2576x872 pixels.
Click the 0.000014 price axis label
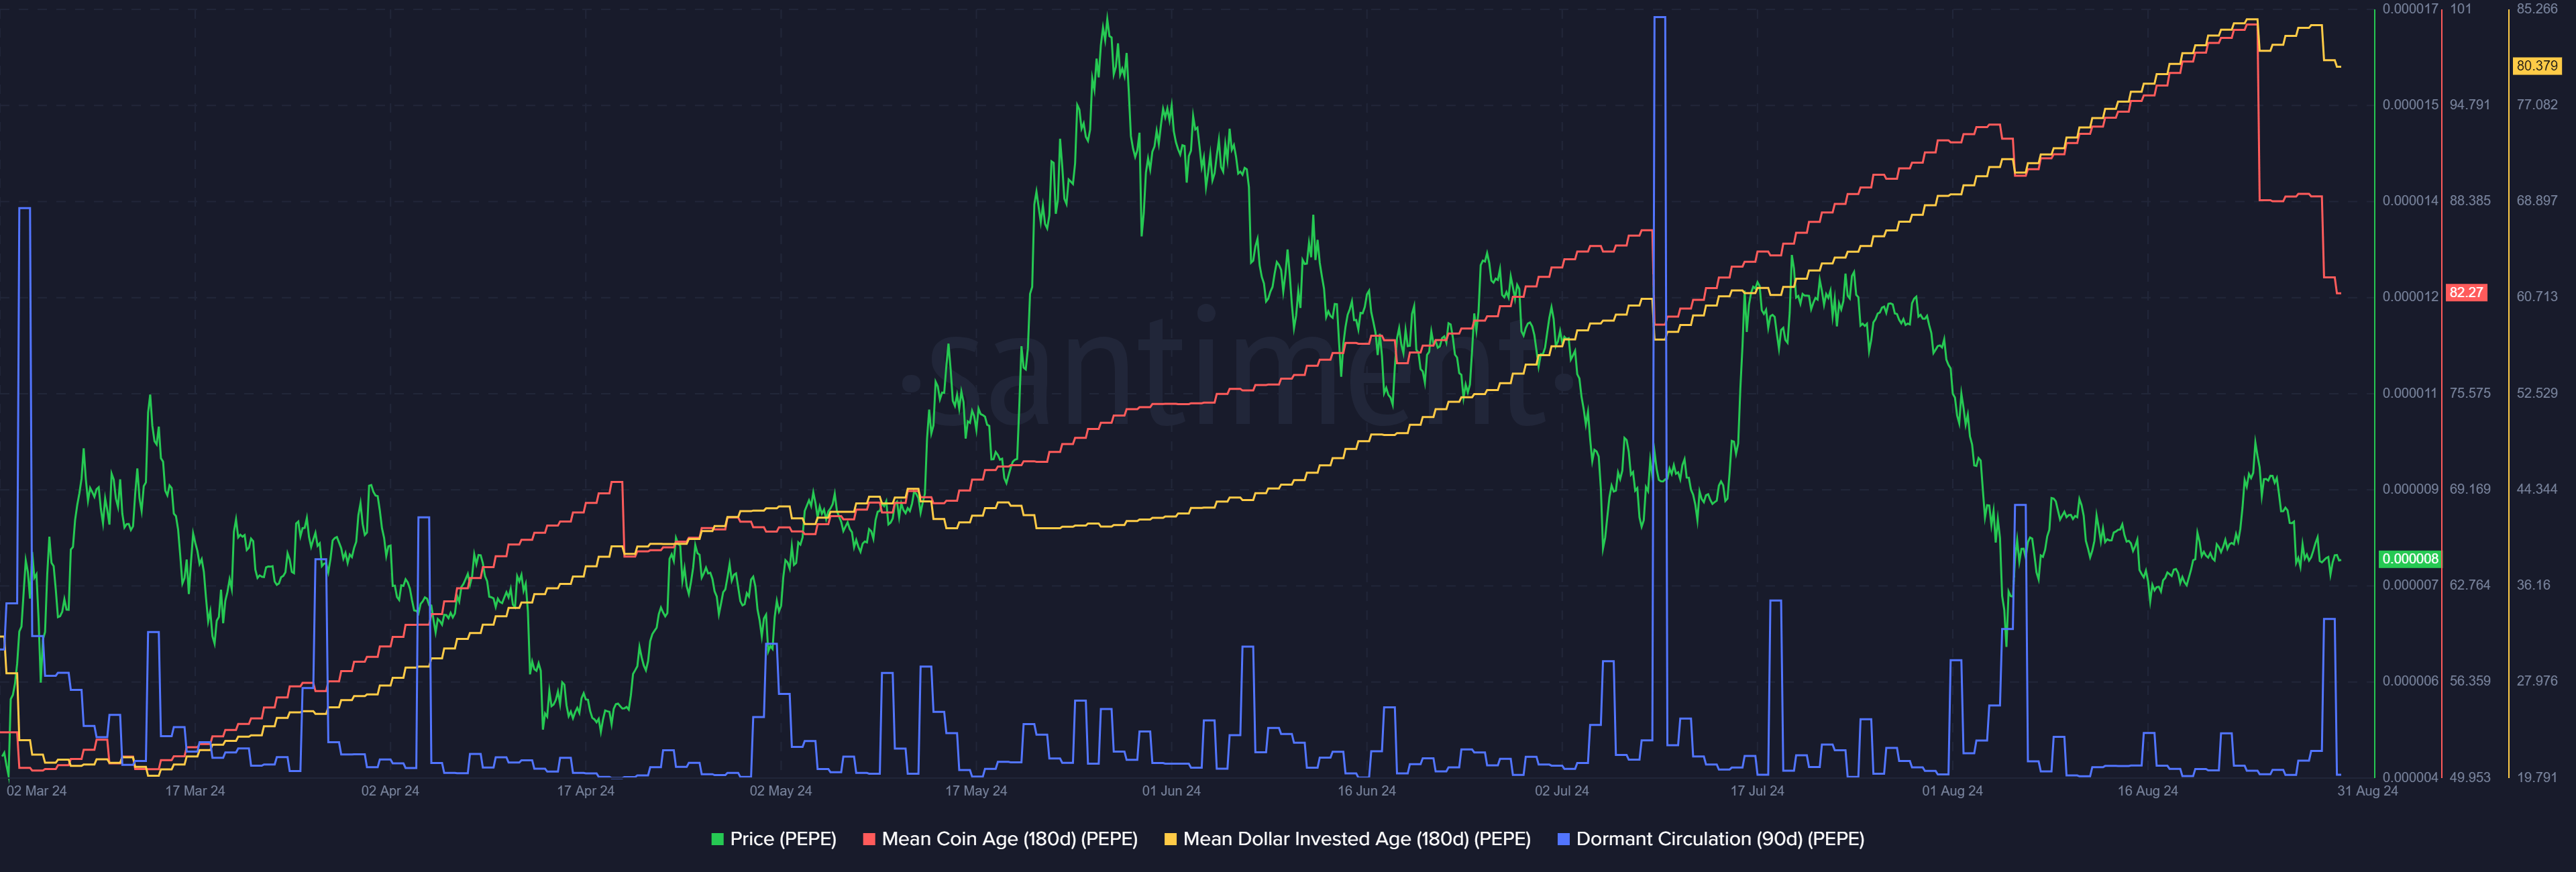pos(2410,201)
